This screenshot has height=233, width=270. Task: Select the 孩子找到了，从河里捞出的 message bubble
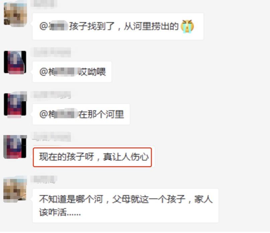[118, 26]
